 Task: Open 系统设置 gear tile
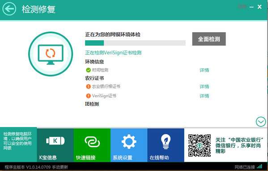coord(129,145)
